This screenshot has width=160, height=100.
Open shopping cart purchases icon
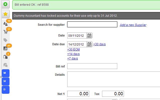pos(5,32)
